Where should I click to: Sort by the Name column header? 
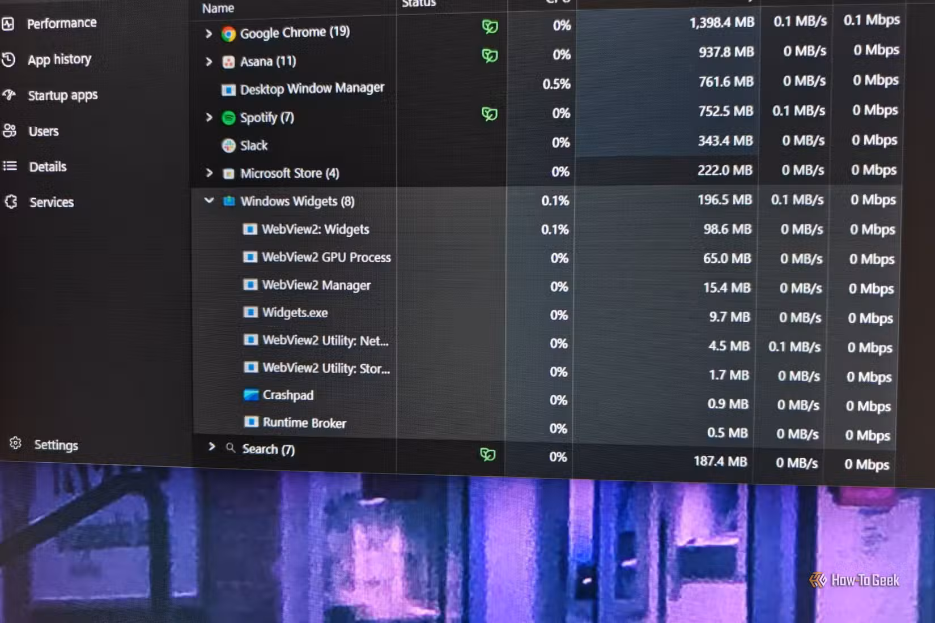[x=218, y=8]
